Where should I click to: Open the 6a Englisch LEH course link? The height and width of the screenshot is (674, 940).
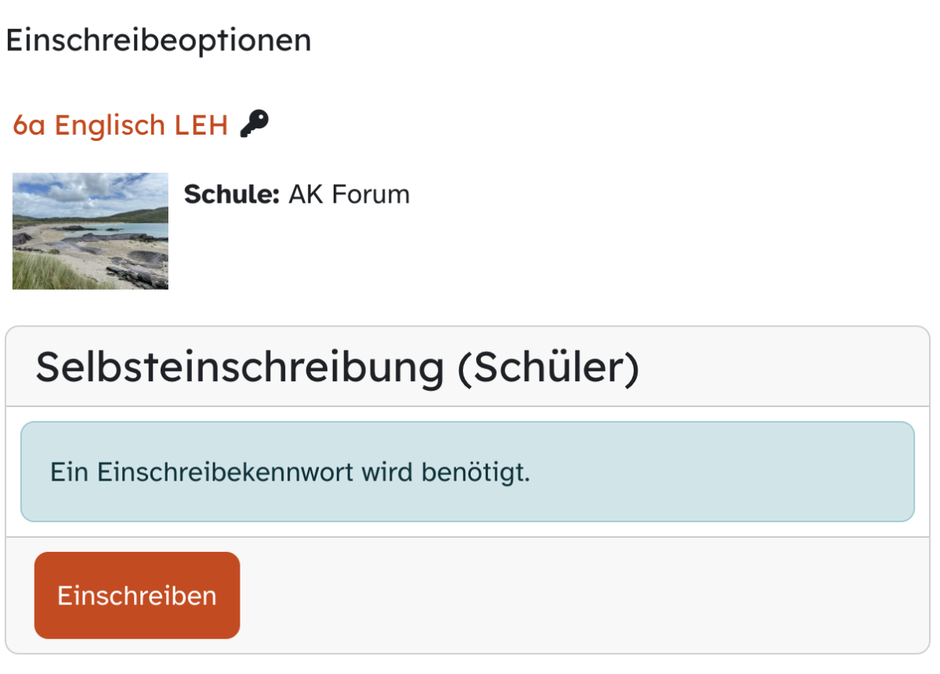pos(120,124)
